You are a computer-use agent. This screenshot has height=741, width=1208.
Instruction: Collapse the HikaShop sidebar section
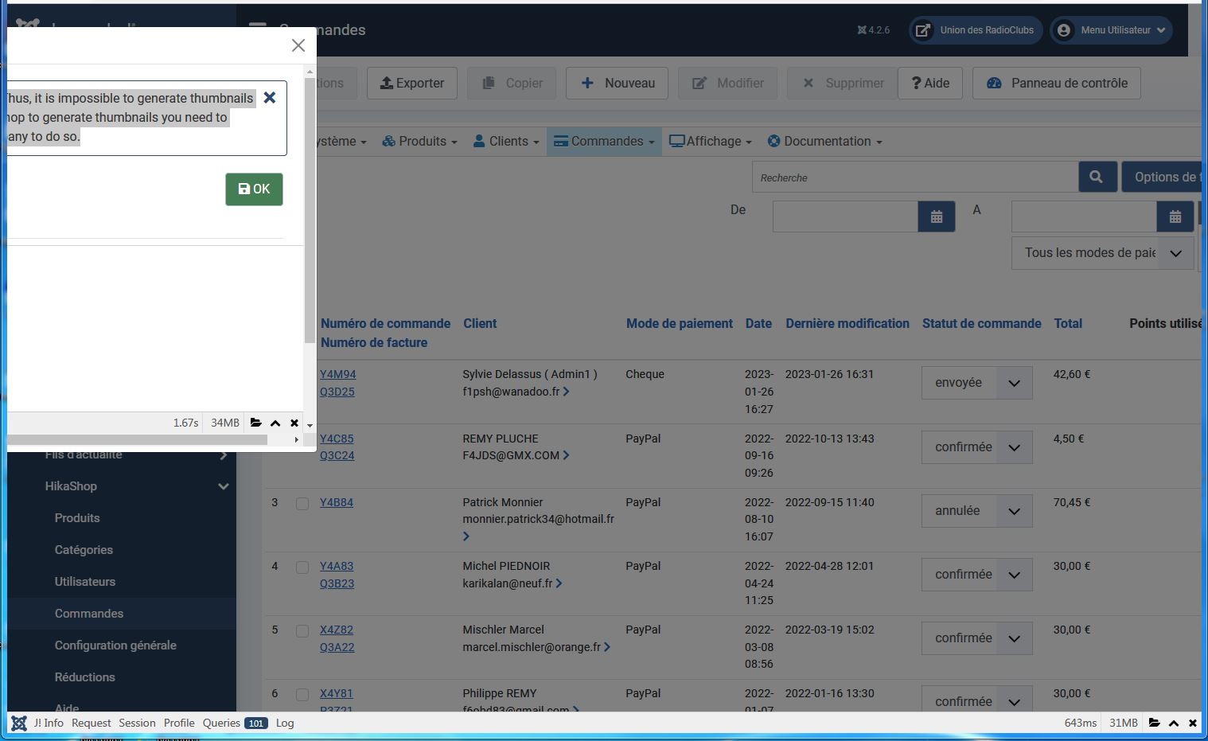[224, 486]
